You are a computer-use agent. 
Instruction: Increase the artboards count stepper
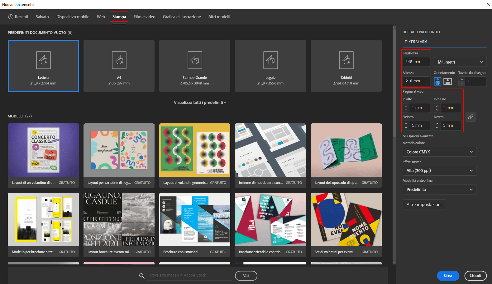462,80
